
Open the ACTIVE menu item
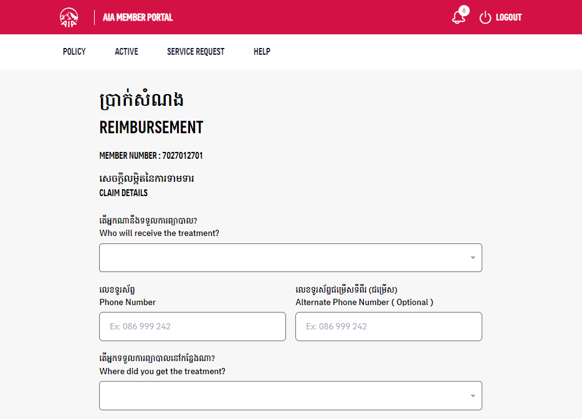pyautogui.click(x=126, y=52)
